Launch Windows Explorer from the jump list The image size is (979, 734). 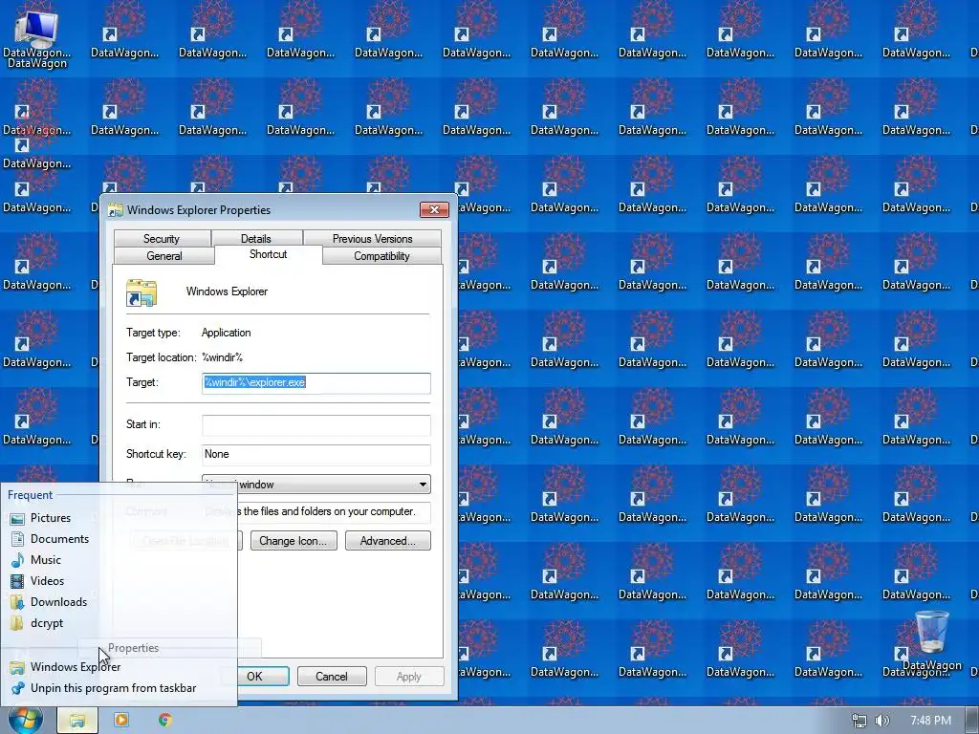tap(75, 667)
